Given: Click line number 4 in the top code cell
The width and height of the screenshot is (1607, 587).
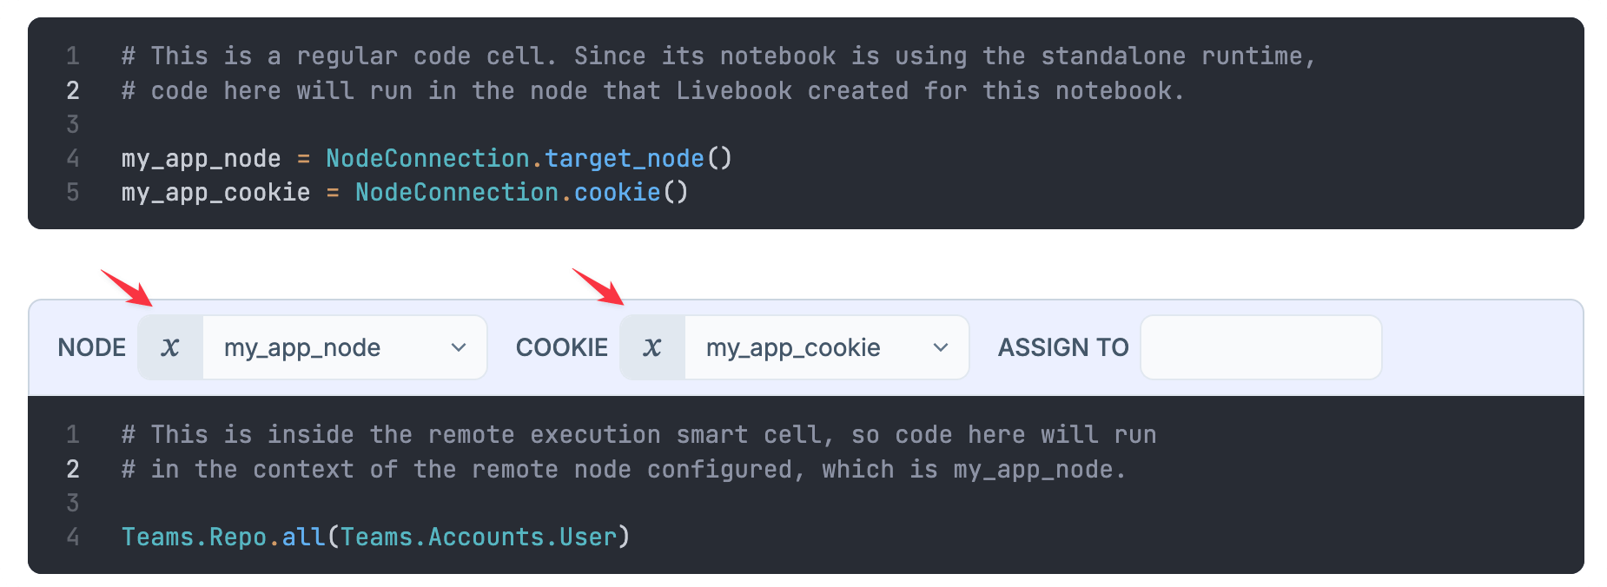Looking at the screenshot, I should [73, 158].
